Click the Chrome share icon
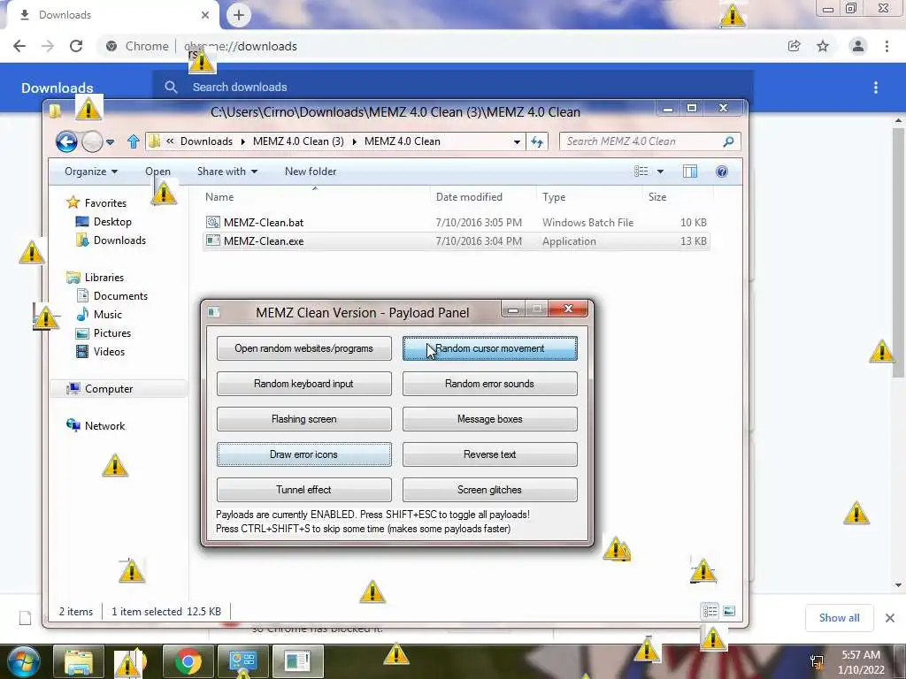Image resolution: width=906 pixels, height=679 pixels. pos(795,46)
